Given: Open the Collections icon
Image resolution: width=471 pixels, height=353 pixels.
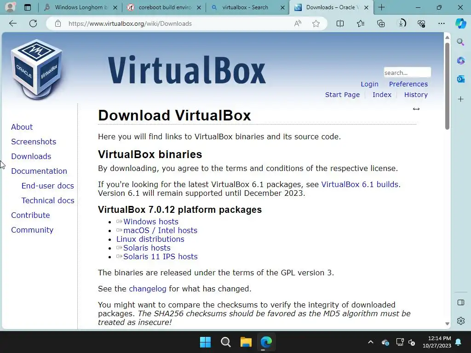Looking at the screenshot, I should pyautogui.click(x=381, y=23).
